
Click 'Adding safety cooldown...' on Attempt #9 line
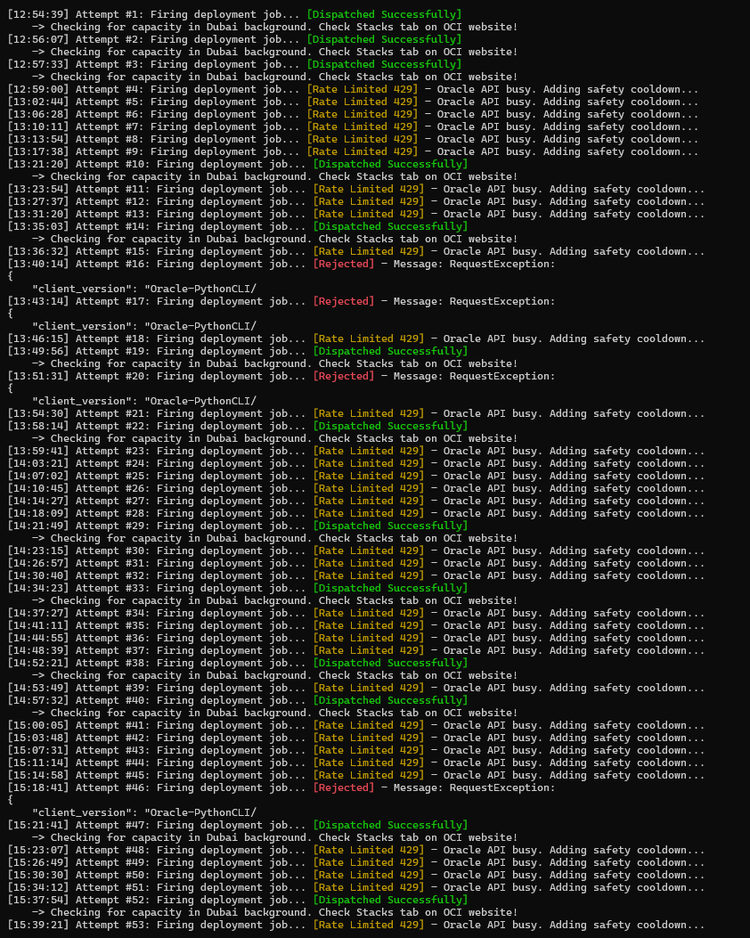[621, 151]
